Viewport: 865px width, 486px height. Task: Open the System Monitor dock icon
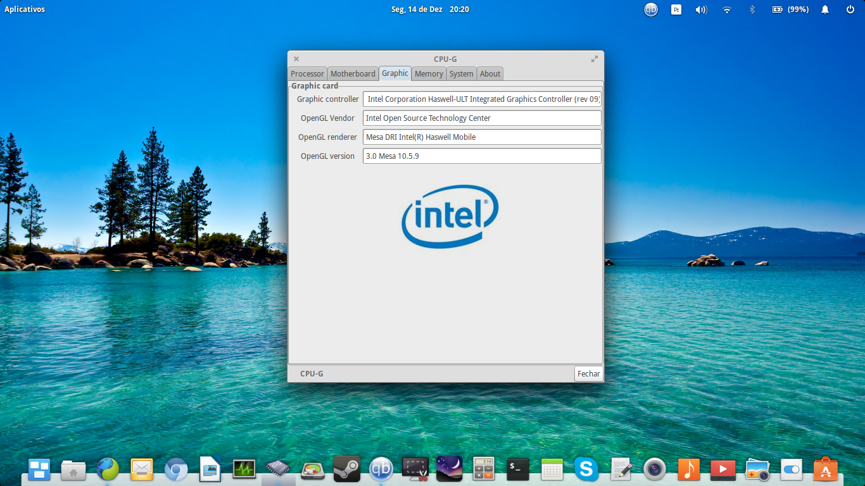(x=244, y=469)
